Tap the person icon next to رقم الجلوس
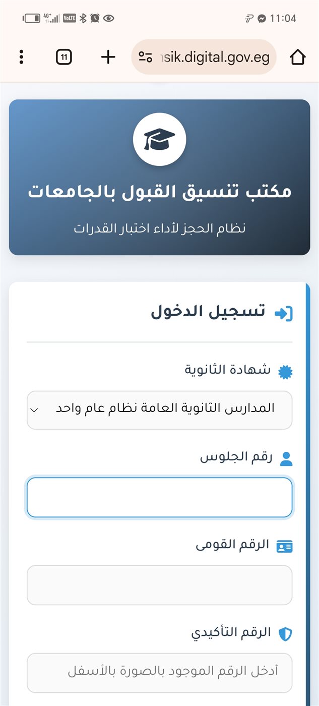The width and height of the screenshot is (319, 706). 286,458
